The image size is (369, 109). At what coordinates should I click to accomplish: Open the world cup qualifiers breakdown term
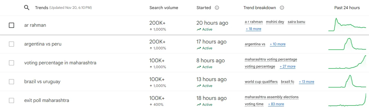[261, 82]
